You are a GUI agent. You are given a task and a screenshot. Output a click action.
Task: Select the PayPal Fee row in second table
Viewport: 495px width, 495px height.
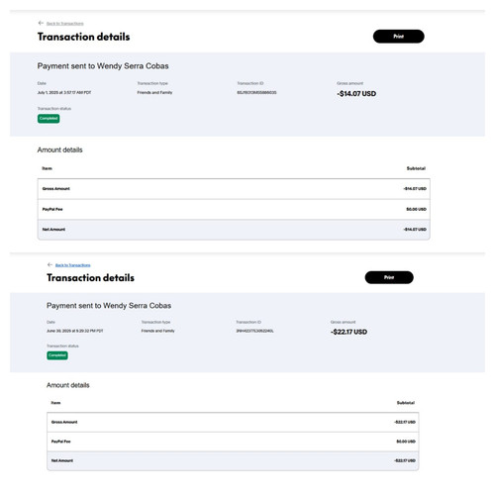point(233,442)
